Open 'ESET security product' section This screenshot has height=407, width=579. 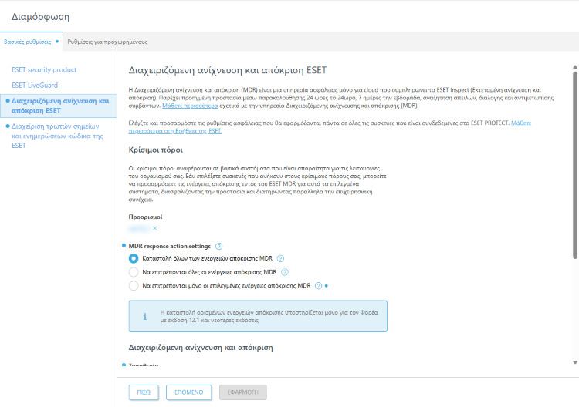(x=44, y=69)
